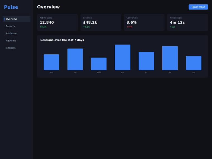This screenshot has height=159, width=212.
Task: Click the Overview page heading
Action: (49, 7)
